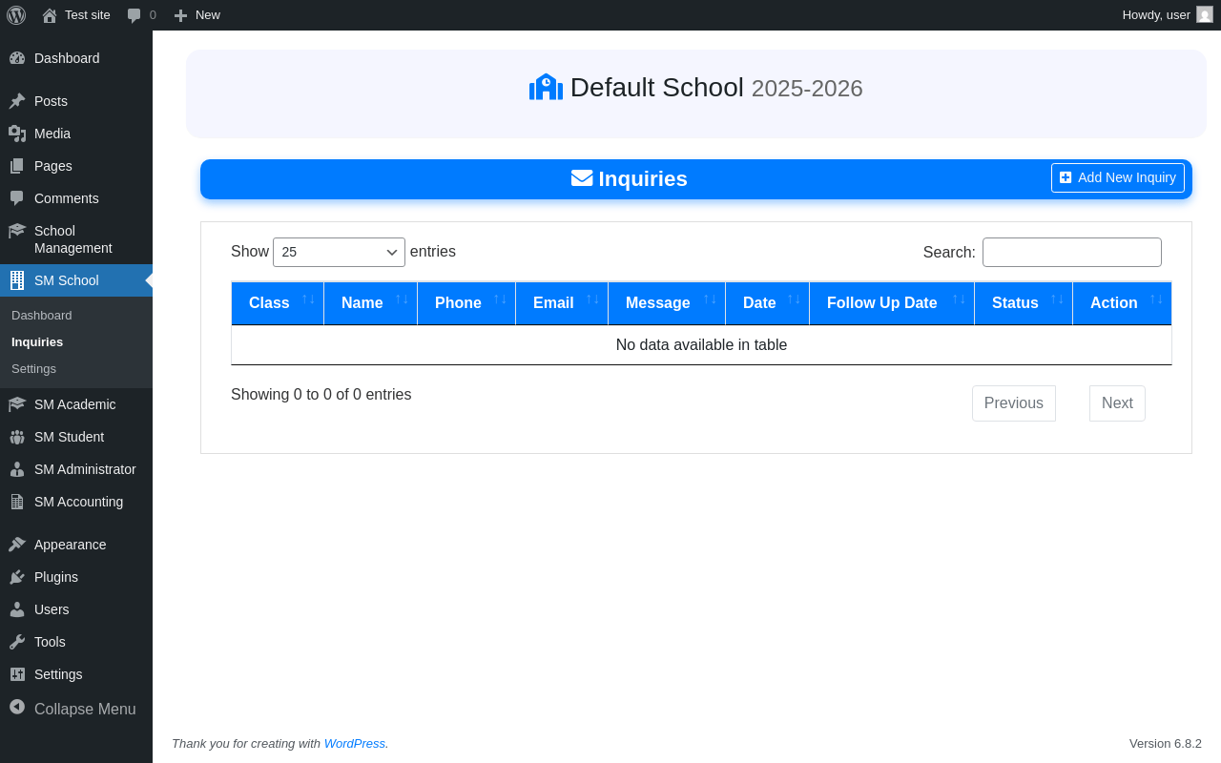
Task: Click 'Showing 0 to 0 of 0 entries' text
Action: [321, 394]
